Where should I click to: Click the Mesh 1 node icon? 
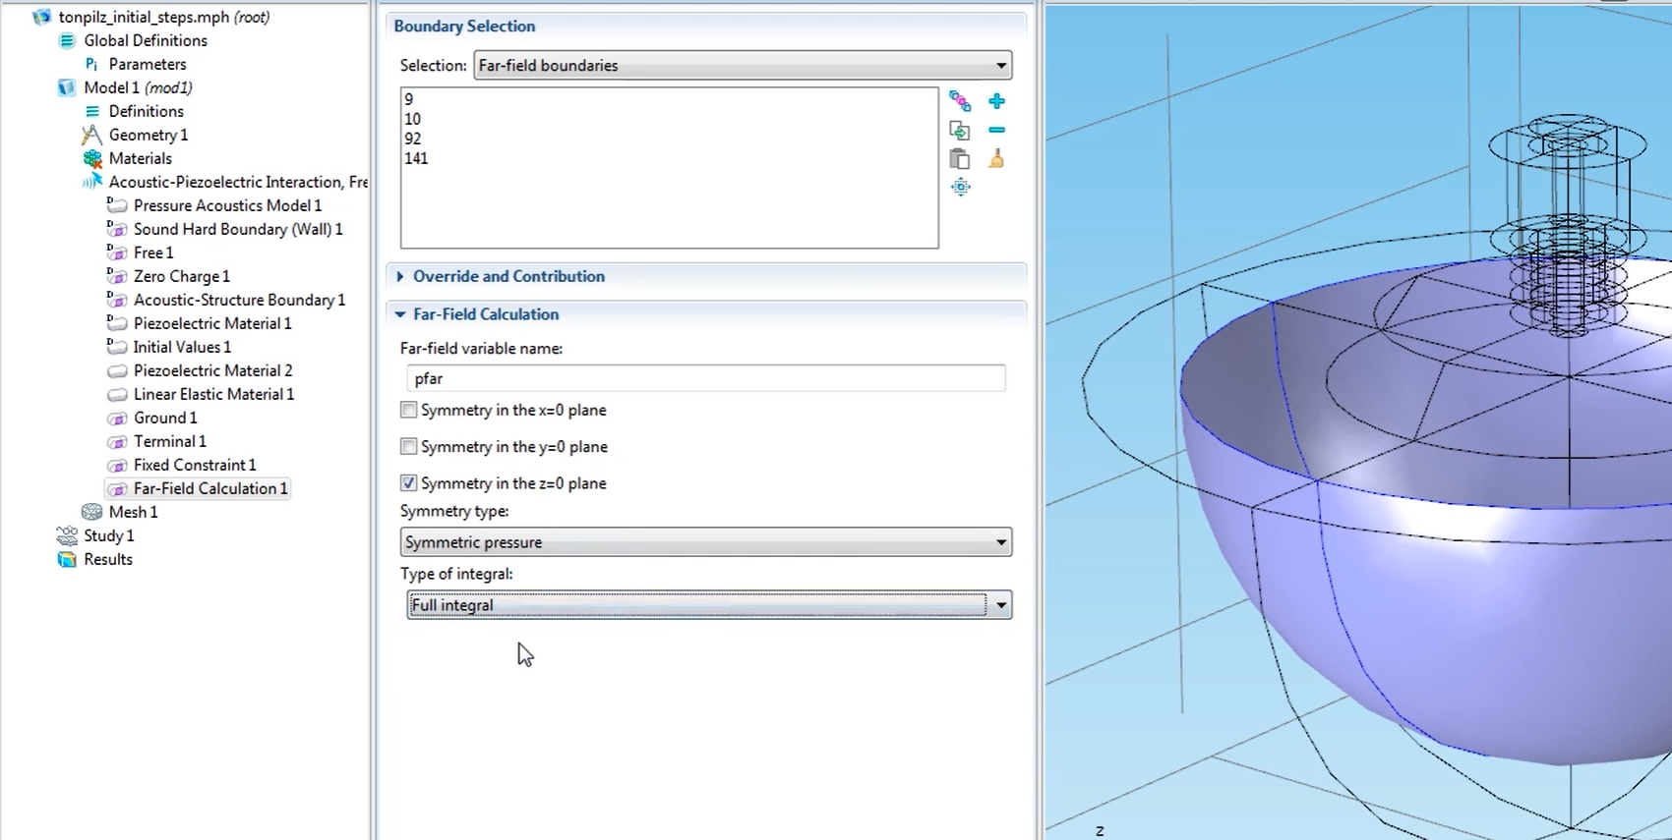(92, 512)
